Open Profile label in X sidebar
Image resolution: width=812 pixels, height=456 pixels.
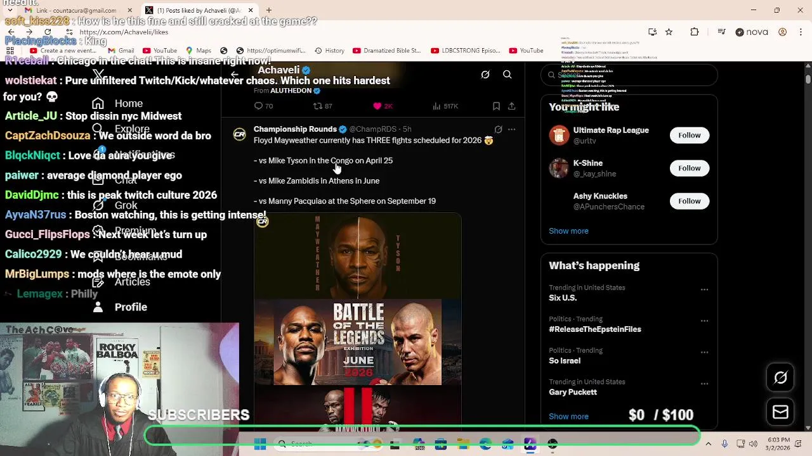pyautogui.click(x=131, y=307)
